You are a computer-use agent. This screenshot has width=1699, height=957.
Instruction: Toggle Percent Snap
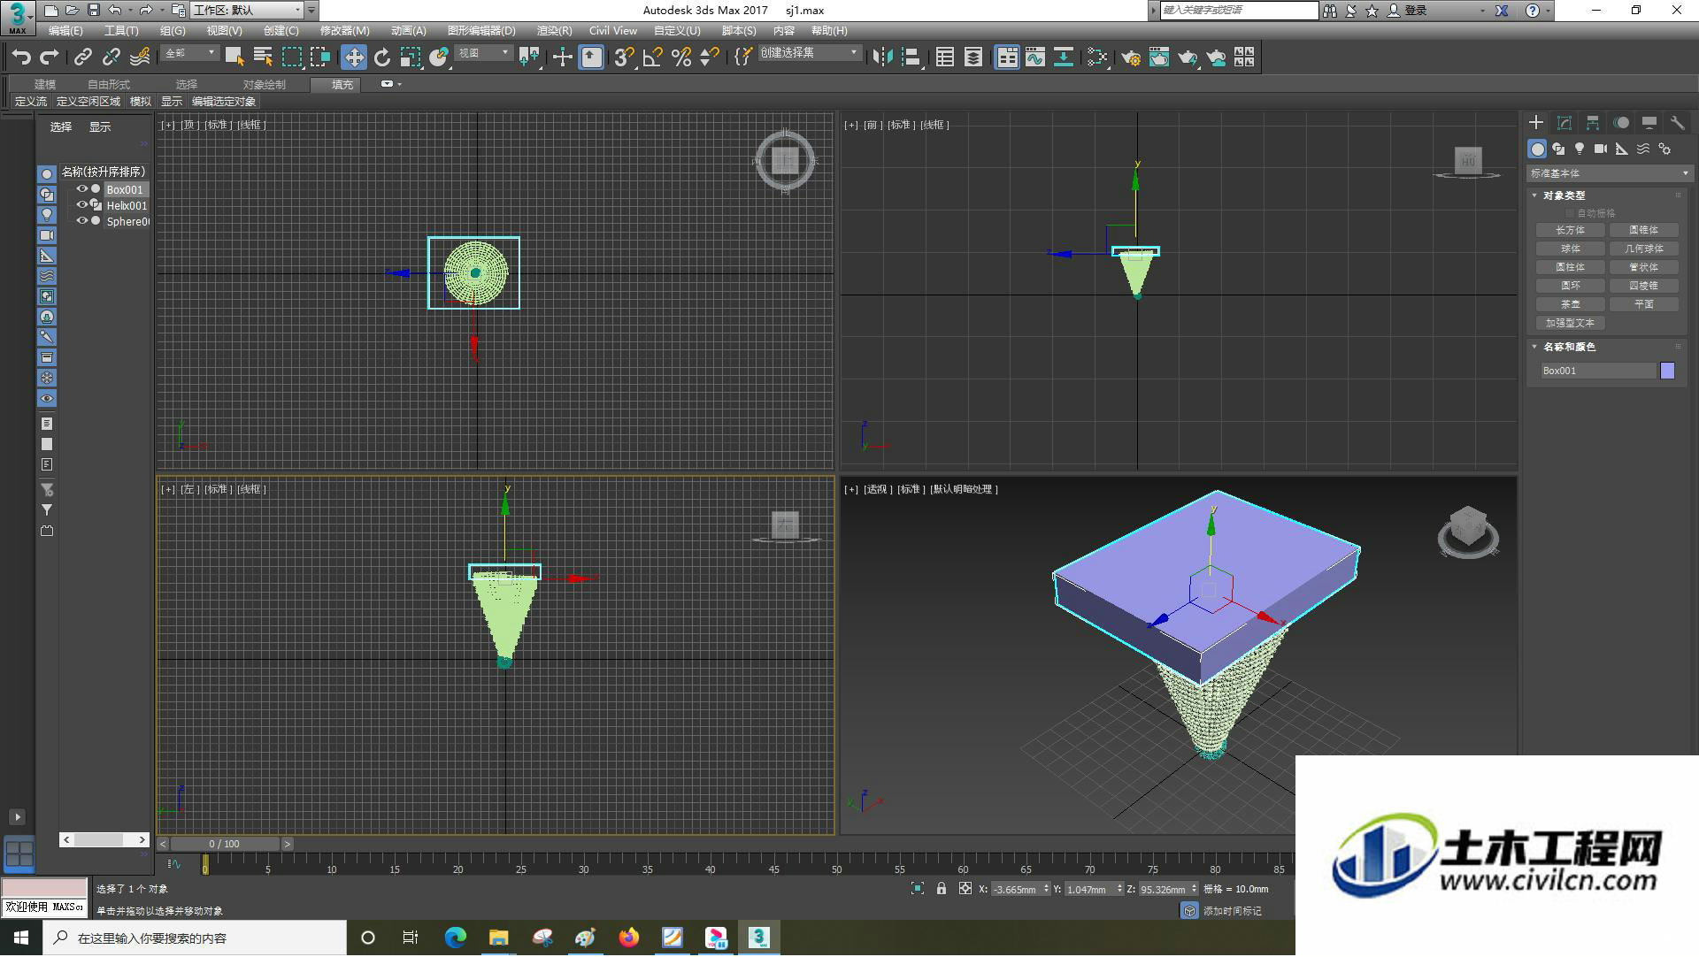pos(681,57)
